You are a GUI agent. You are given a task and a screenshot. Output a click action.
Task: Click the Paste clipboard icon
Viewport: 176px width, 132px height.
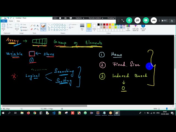tap(3, 26)
